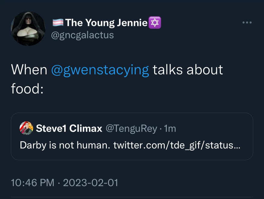Click The Young Jennie's profile avatar
This screenshot has width=264, height=199.
point(28,29)
